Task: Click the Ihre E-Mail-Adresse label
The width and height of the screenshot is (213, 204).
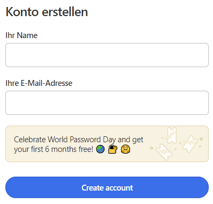Action: tap(39, 83)
